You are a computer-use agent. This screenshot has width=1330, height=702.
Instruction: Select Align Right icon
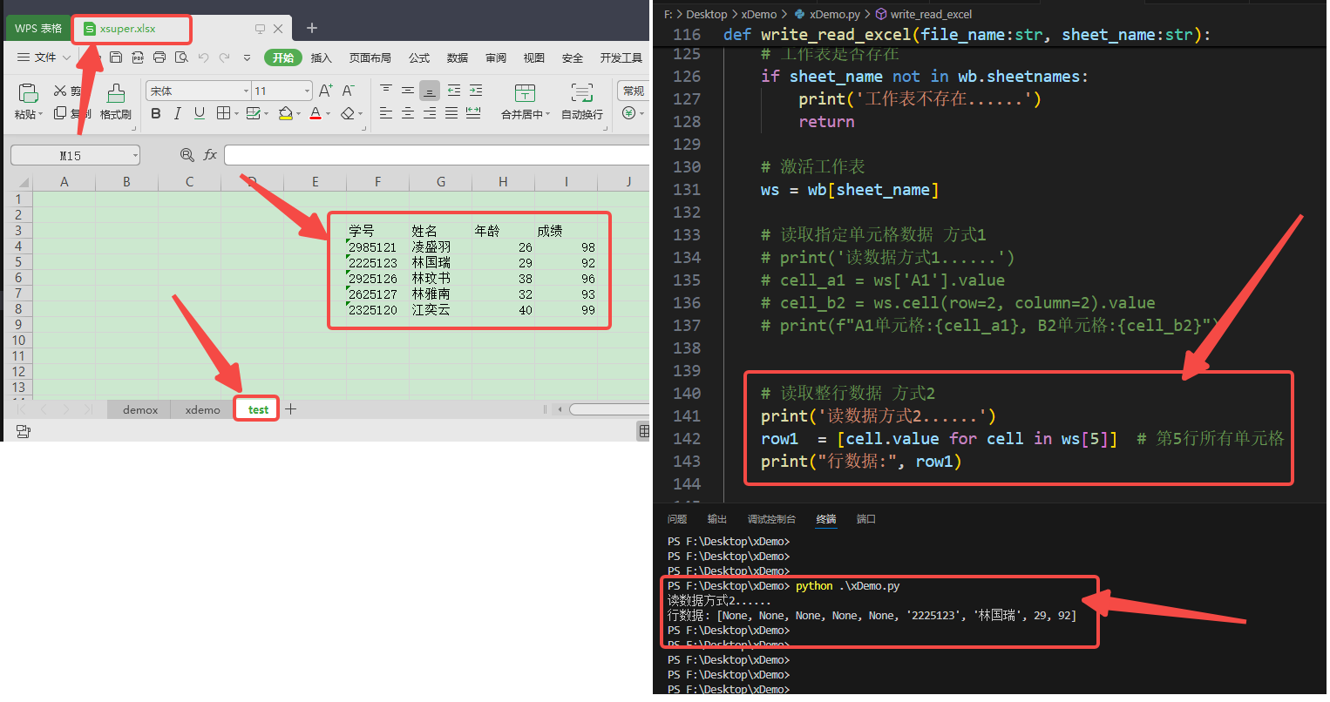[x=430, y=113]
